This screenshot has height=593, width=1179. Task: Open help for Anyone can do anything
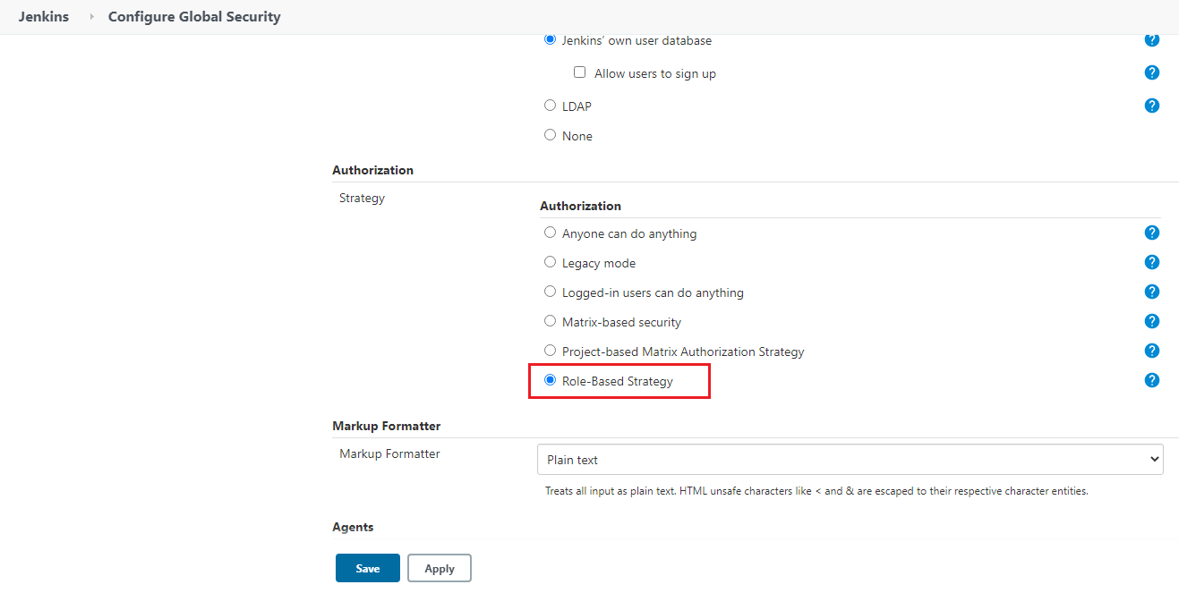(1152, 233)
